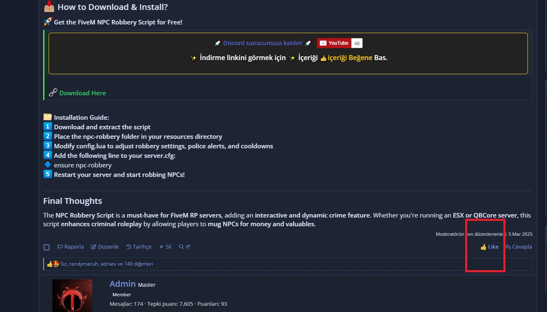This screenshot has height=312, width=547.
Task: Open the green Download Here link
Action: 83,93
